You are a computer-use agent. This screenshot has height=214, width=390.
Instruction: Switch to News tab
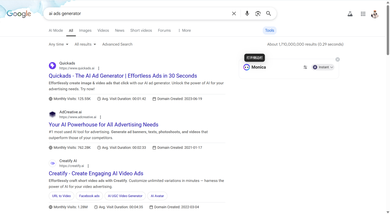point(120,31)
